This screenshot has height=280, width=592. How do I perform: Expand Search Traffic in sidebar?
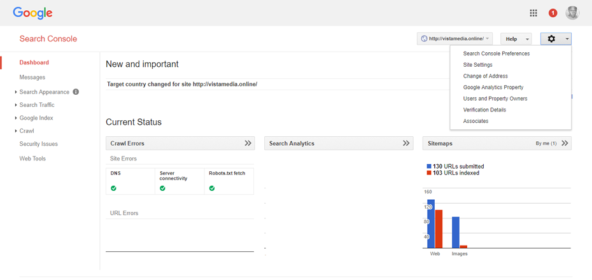click(x=36, y=105)
